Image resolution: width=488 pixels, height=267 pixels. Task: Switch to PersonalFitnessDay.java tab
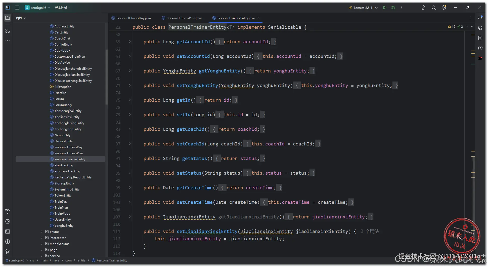[x=131, y=18]
